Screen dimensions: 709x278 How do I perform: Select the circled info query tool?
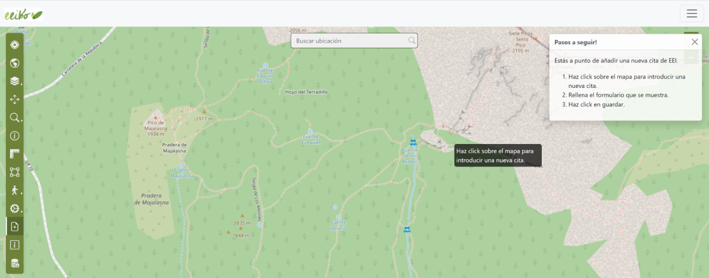15,136
